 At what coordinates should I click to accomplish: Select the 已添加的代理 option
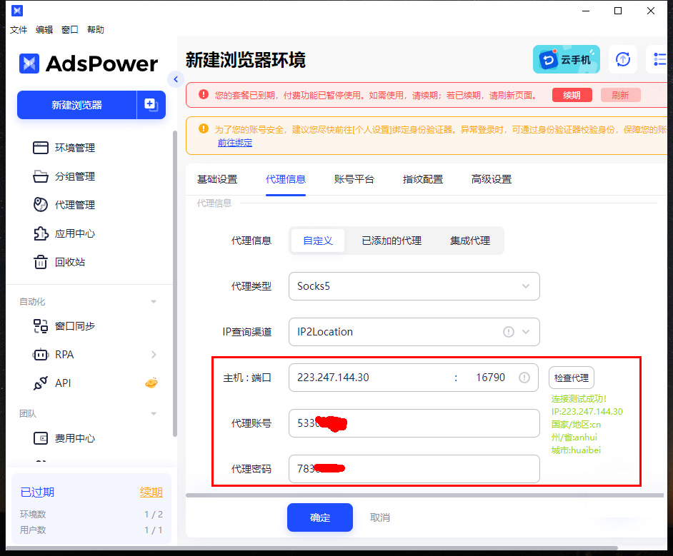click(x=392, y=241)
